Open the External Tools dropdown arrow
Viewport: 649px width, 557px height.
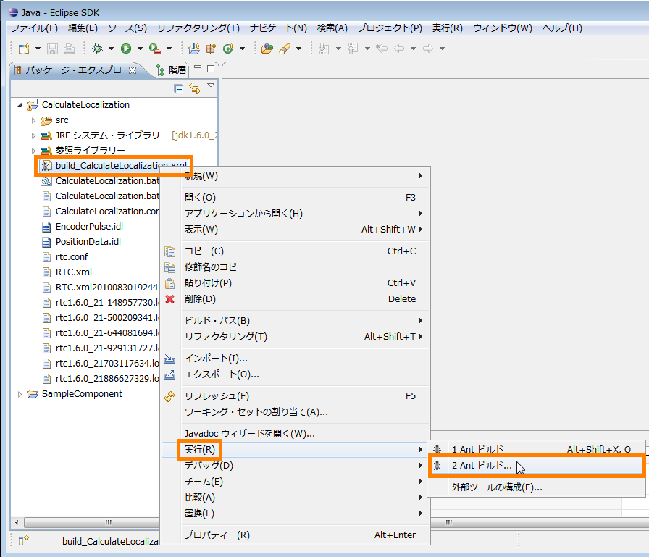[169, 49]
